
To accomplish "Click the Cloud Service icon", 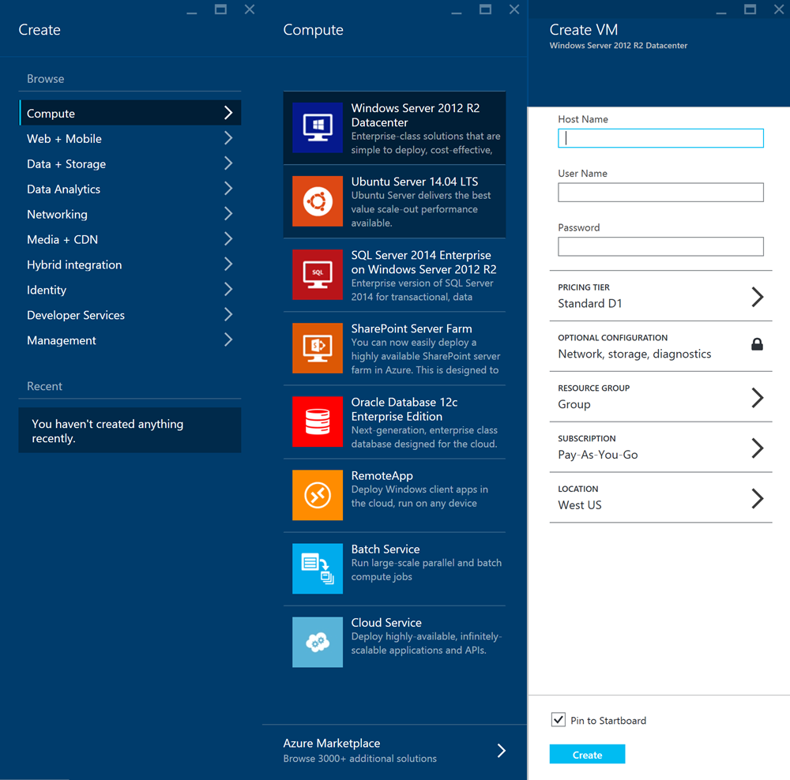I will 318,642.
